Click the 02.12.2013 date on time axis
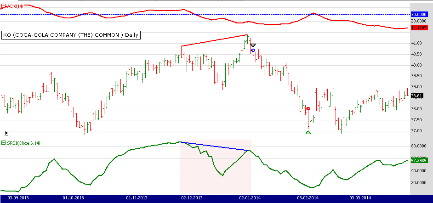433x203 pixels. tap(192, 198)
